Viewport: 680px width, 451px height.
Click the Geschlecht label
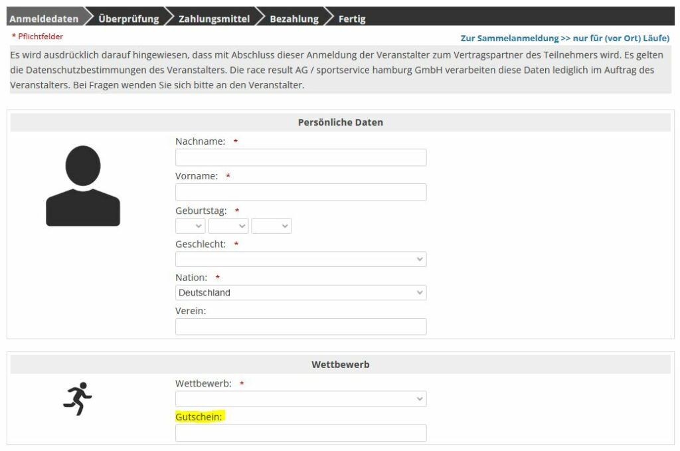pos(201,244)
